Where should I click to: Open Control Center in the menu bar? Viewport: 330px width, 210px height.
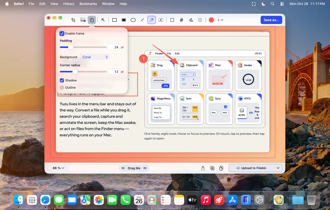pyautogui.click(x=282, y=4)
